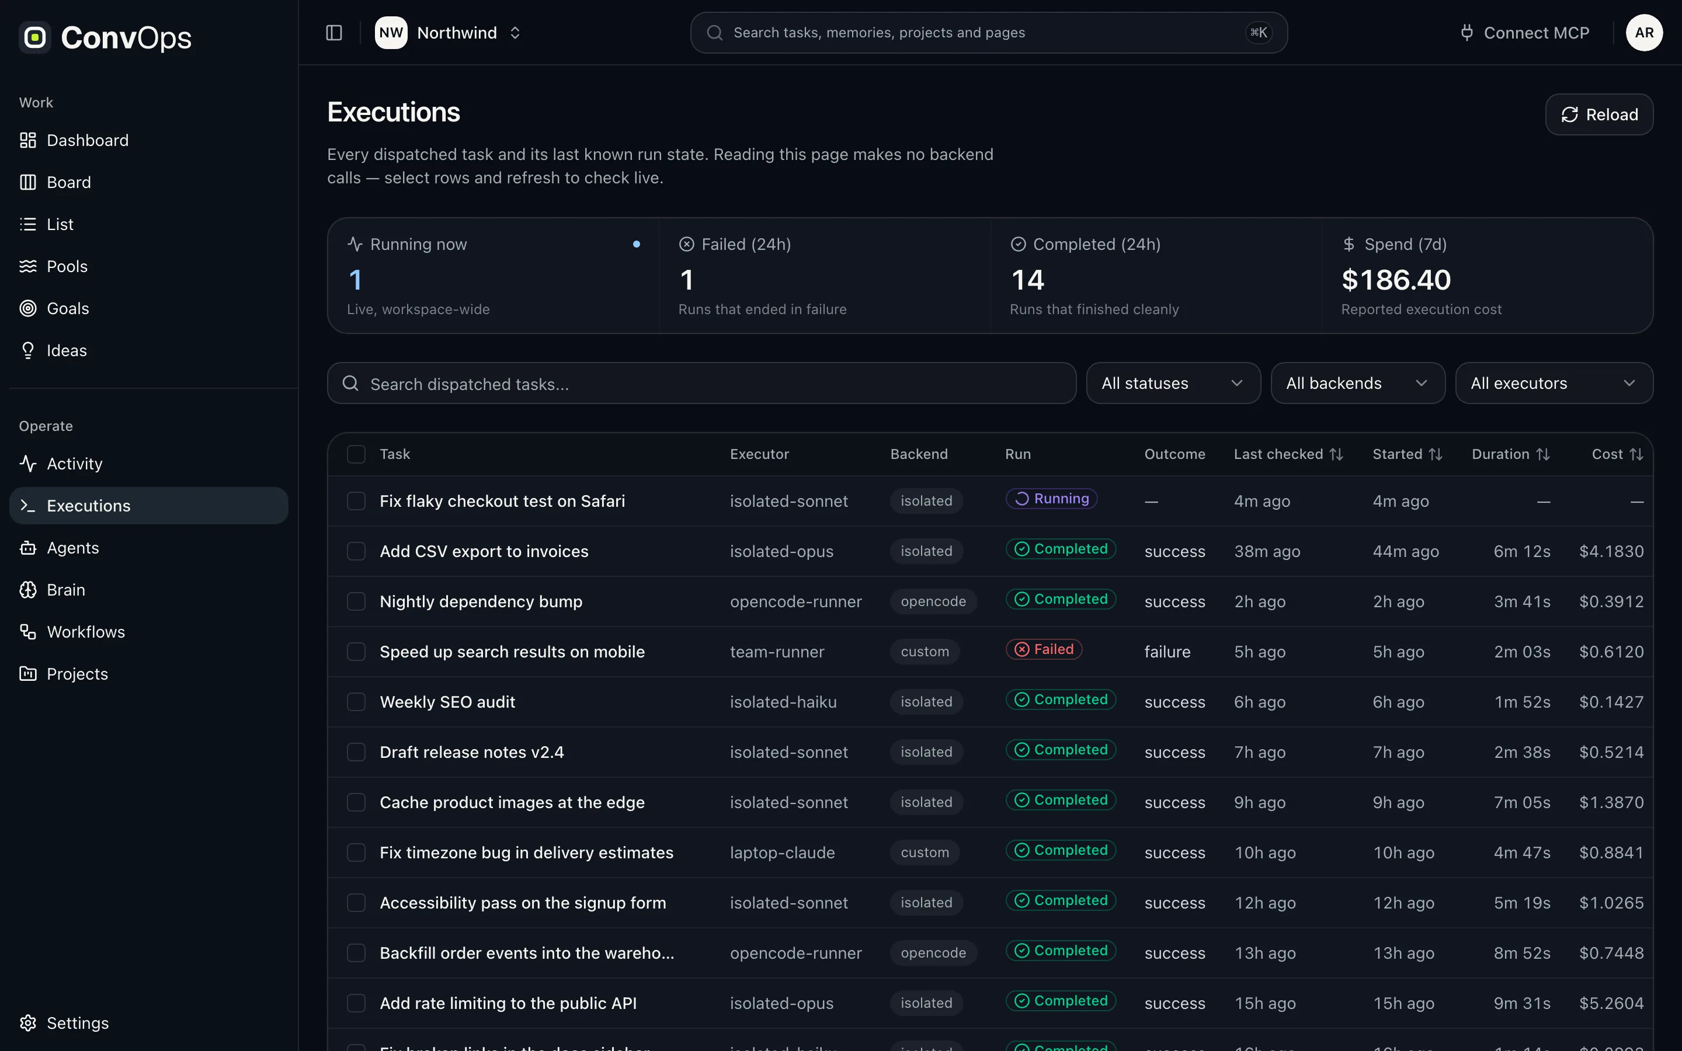The image size is (1682, 1051).
Task: Tick the Draft release notes v2.4 checkbox
Action: coord(356,752)
